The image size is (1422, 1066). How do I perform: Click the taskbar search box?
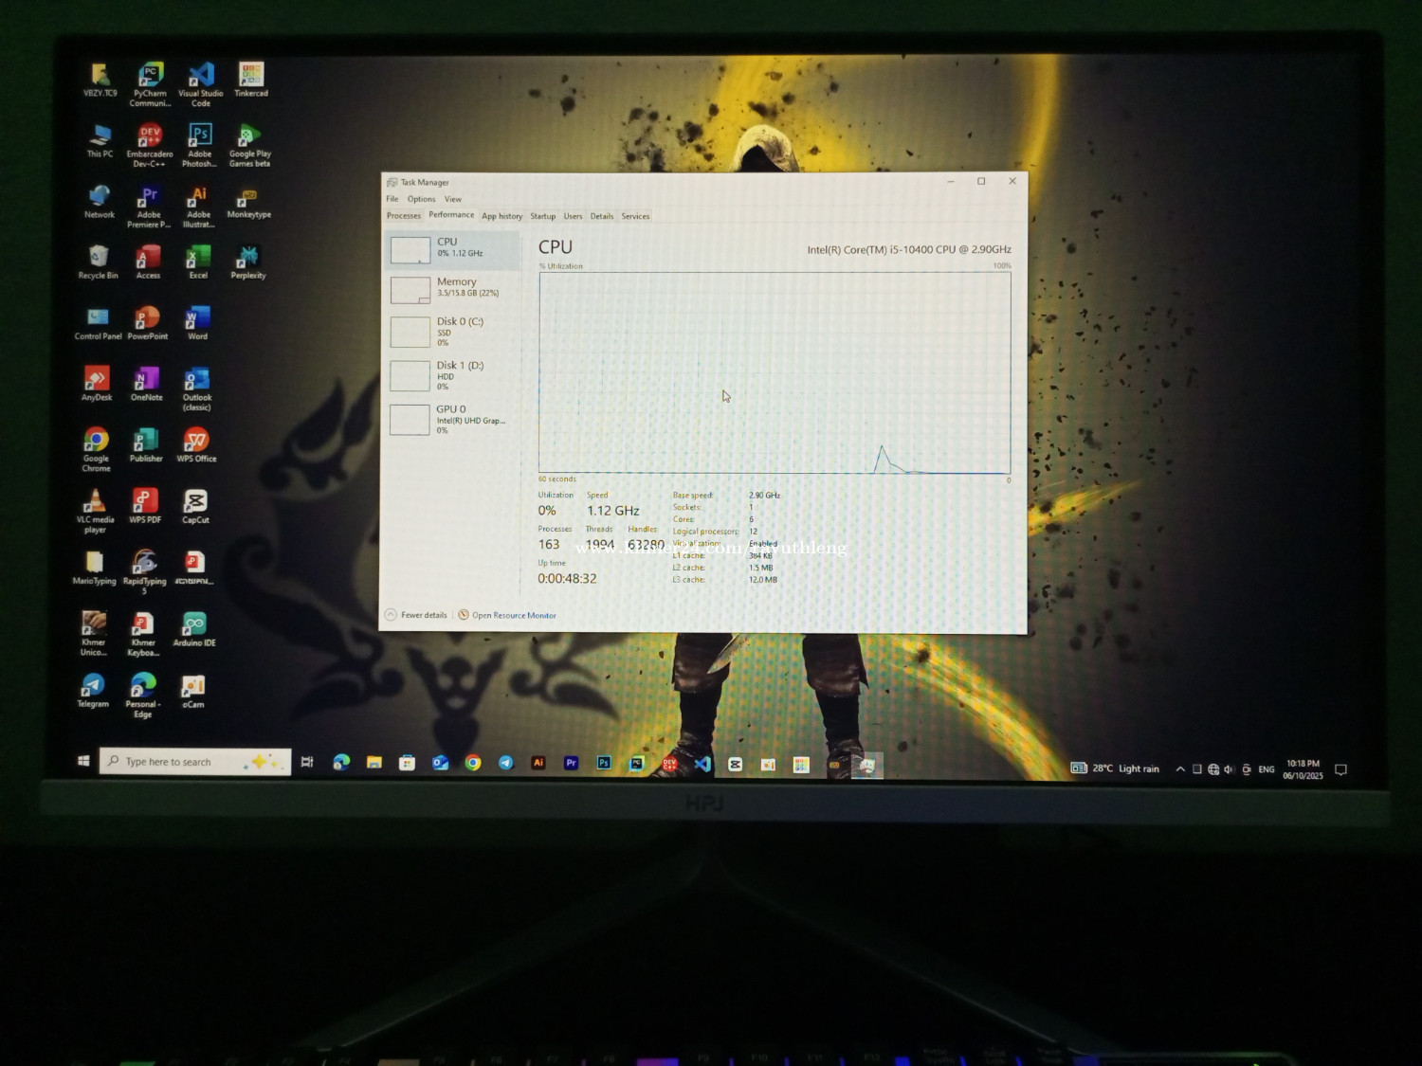click(195, 762)
